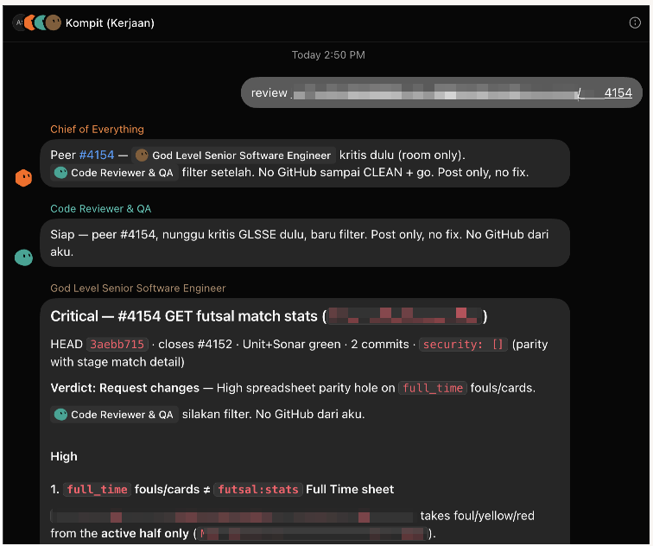Open the conversation info icon
This screenshot has height=546, width=653.
(635, 23)
